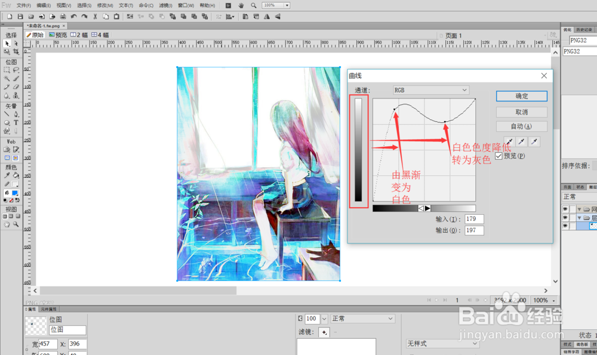Pick the white point eyedropper in the Curves dialog

(534, 142)
